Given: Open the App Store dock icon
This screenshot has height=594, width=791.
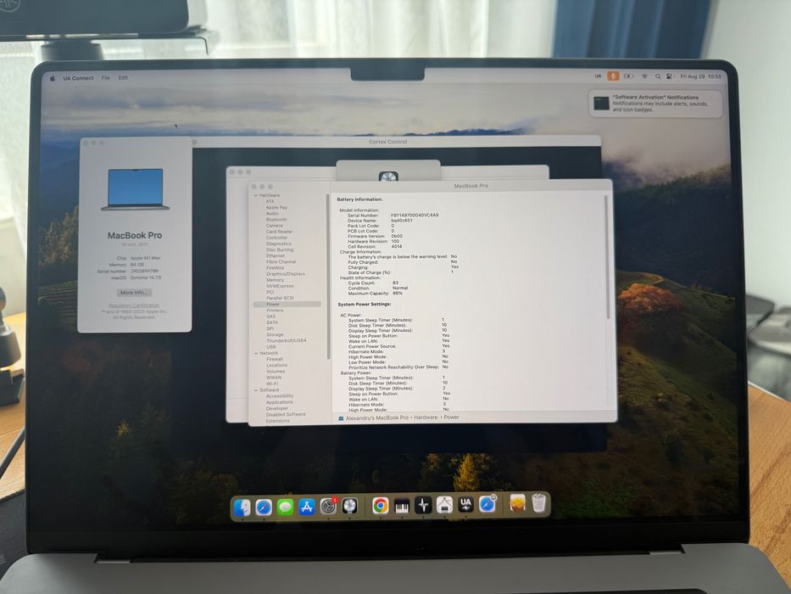Looking at the screenshot, I should (307, 507).
